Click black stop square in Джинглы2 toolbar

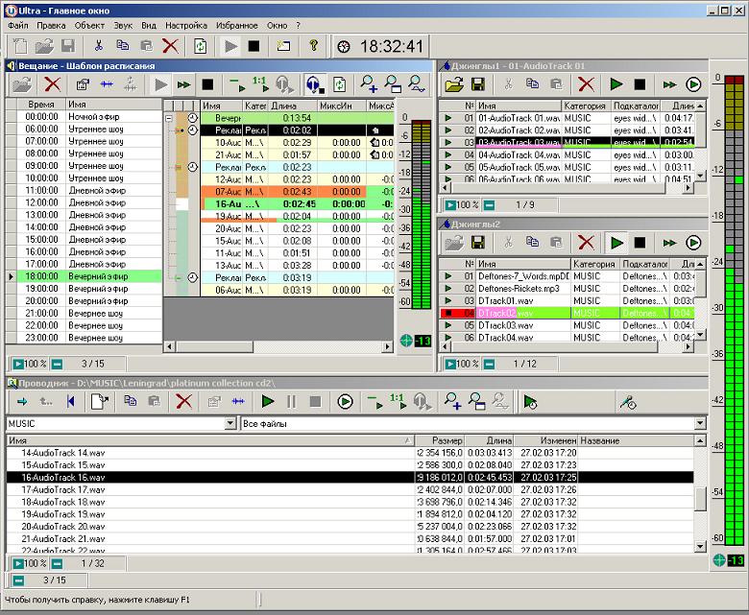coord(640,243)
